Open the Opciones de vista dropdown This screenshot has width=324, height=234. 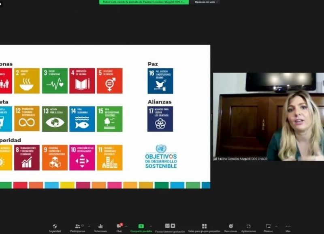pyautogui.click(x=206, y=2)
